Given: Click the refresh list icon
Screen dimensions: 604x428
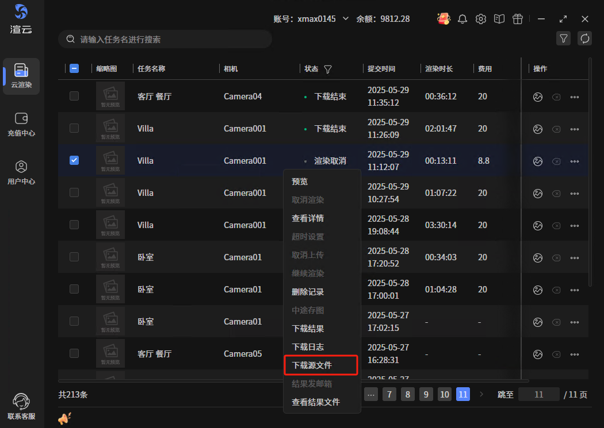Looking at the screenshot, I should [585, 38].
